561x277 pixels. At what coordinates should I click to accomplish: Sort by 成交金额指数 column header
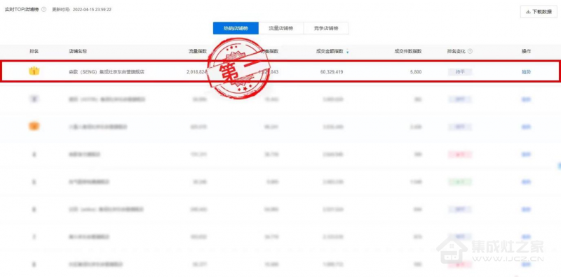(x=330, y=51)
